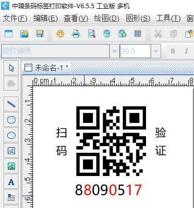Expand the font name dropdown arrow

[115, 51]
